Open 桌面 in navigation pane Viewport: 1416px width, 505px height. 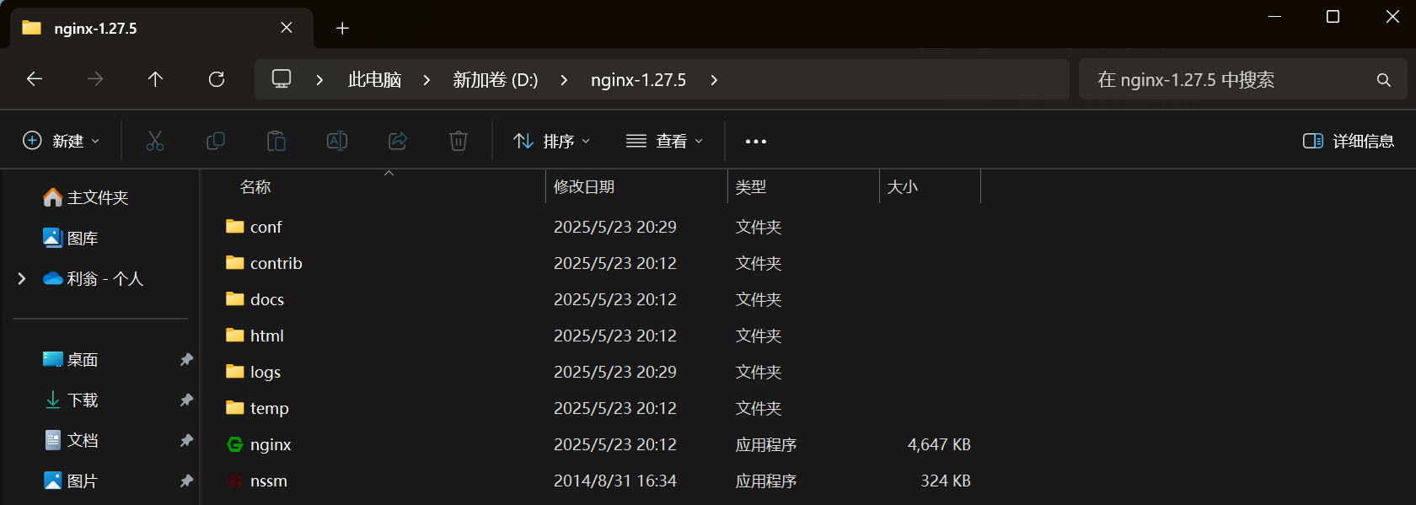(x=71, y=360)
